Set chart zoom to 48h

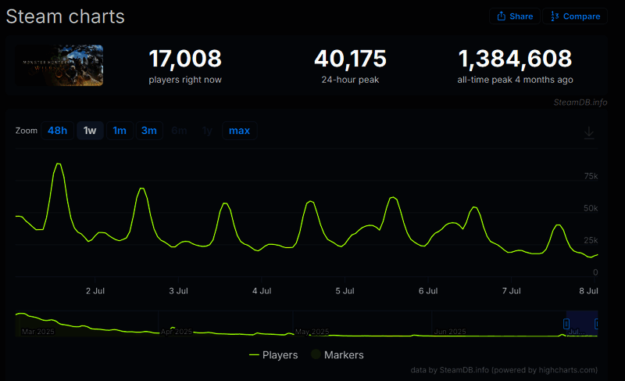coord(57,131)
